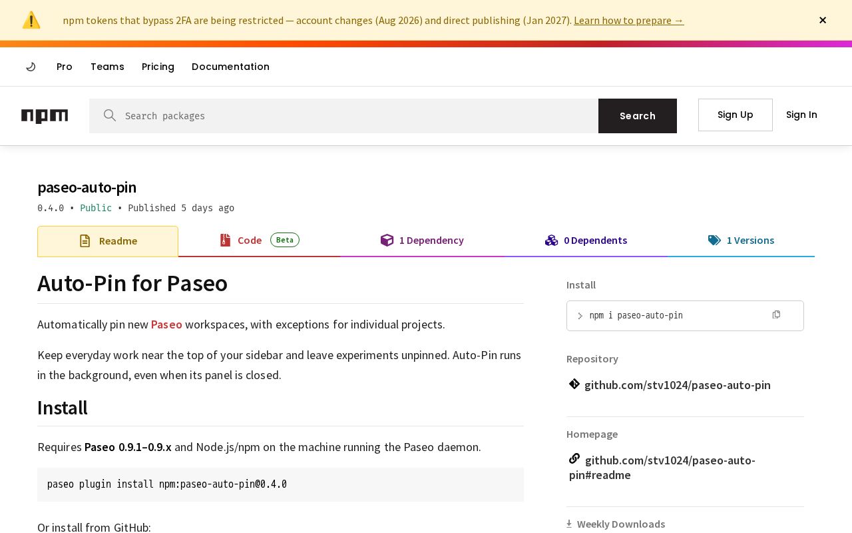This screenshot has height=533, width=852.
Task: Click the Versions tags icon
Action: [714, 241]
